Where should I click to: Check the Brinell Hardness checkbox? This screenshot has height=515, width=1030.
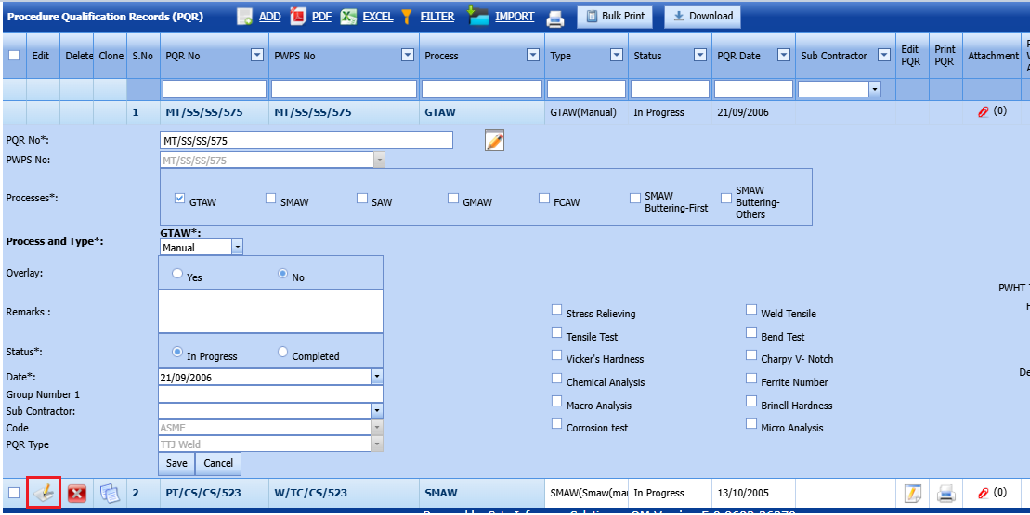[x=751, y=402]
